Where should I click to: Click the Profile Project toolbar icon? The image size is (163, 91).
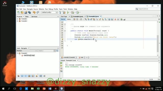point(77,12)
